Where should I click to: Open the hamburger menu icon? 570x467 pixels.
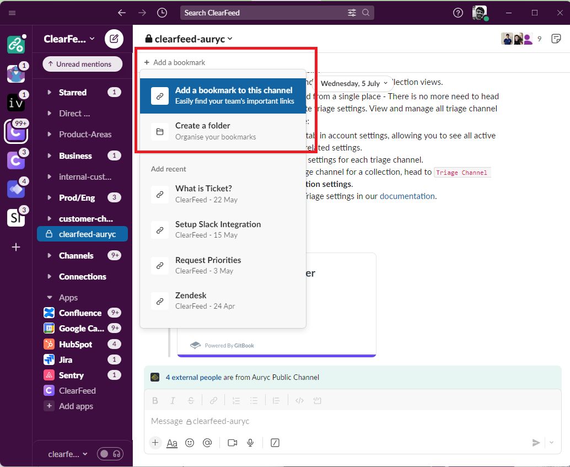point(12,13)
